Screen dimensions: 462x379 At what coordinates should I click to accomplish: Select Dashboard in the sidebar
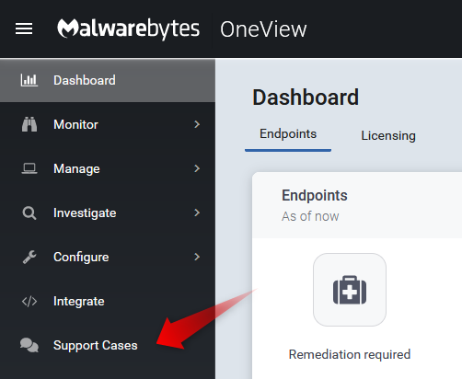(x=108, y=80)
